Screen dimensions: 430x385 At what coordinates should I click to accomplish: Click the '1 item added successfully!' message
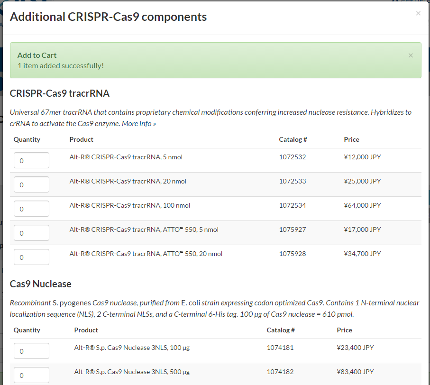point(61,66)
